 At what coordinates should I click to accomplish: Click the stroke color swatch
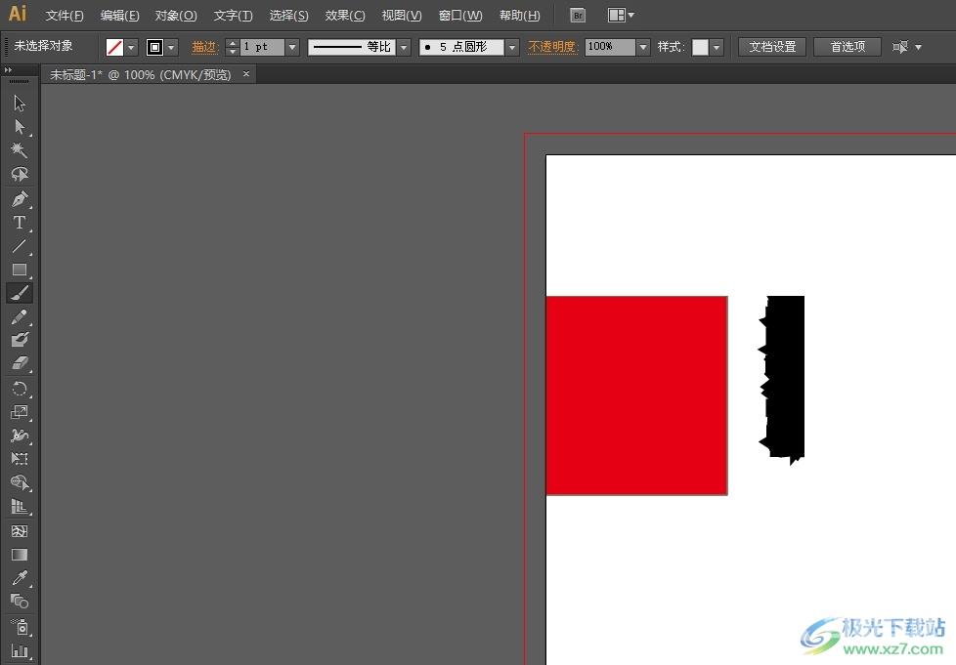coord(154,47)
